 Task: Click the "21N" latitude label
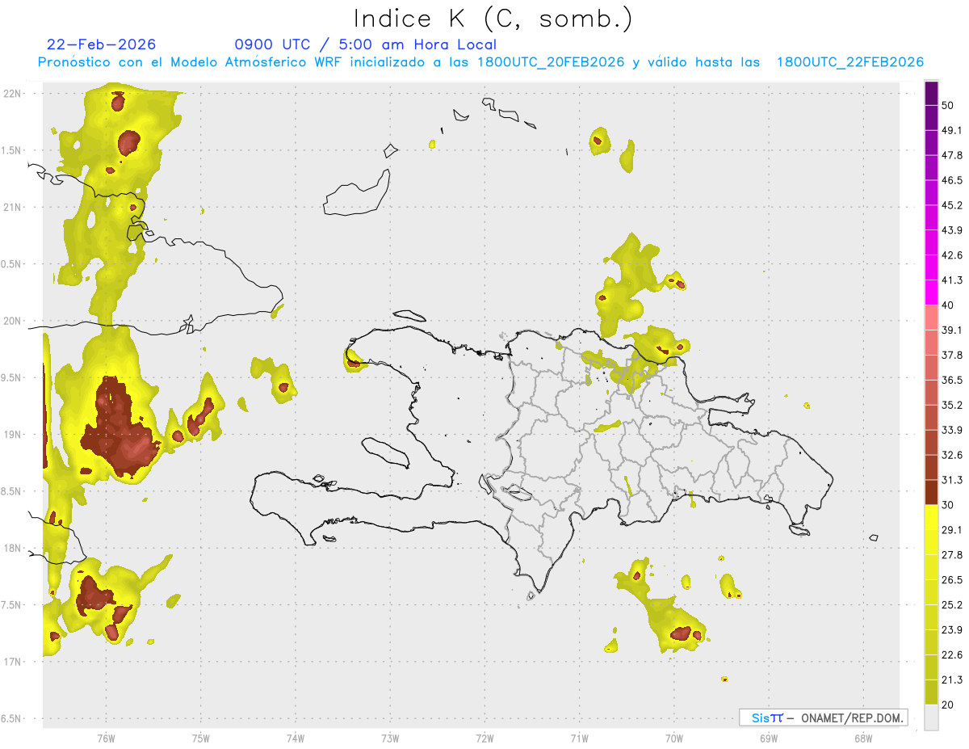coord(13,207)
